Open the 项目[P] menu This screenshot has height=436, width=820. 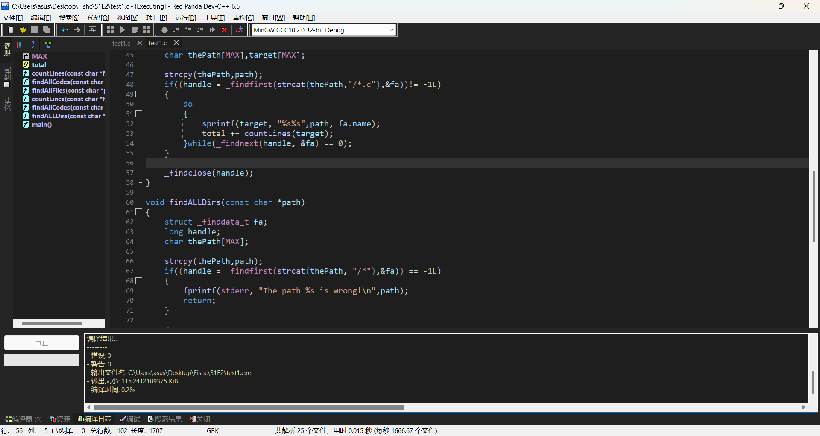tap(157, 18)
